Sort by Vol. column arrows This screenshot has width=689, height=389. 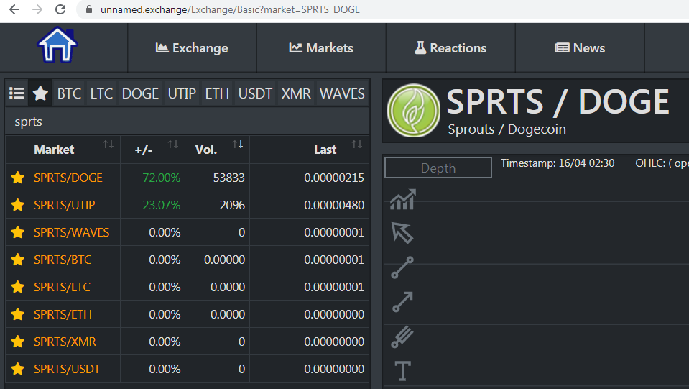(238, 145)
